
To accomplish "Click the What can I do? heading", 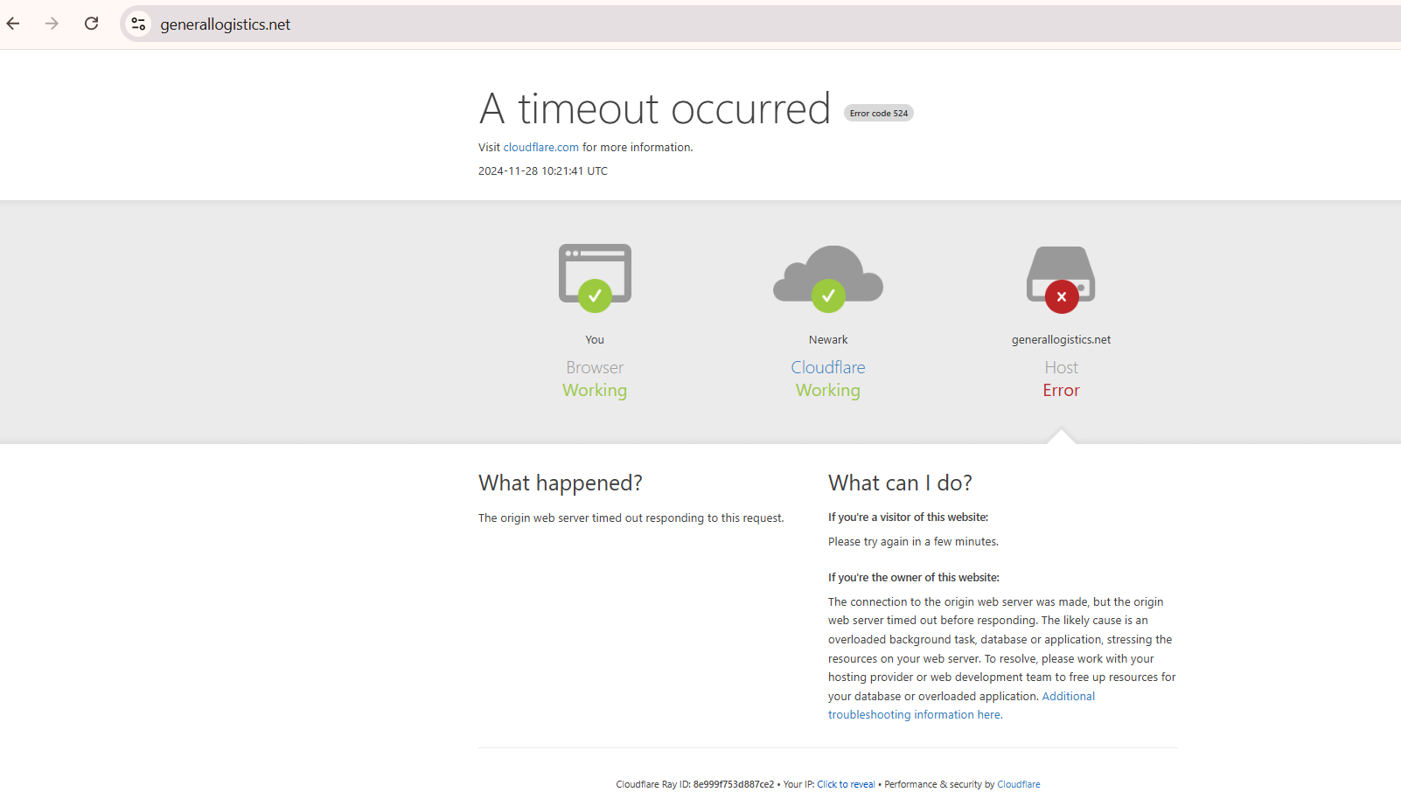I will tap(900, 483).
